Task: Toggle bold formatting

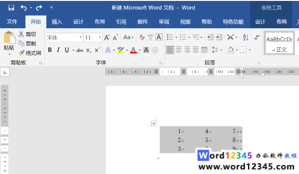Action: pos(50,50)
